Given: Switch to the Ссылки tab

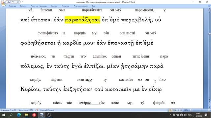Looking at the screenshot, I should pos(54,6).
